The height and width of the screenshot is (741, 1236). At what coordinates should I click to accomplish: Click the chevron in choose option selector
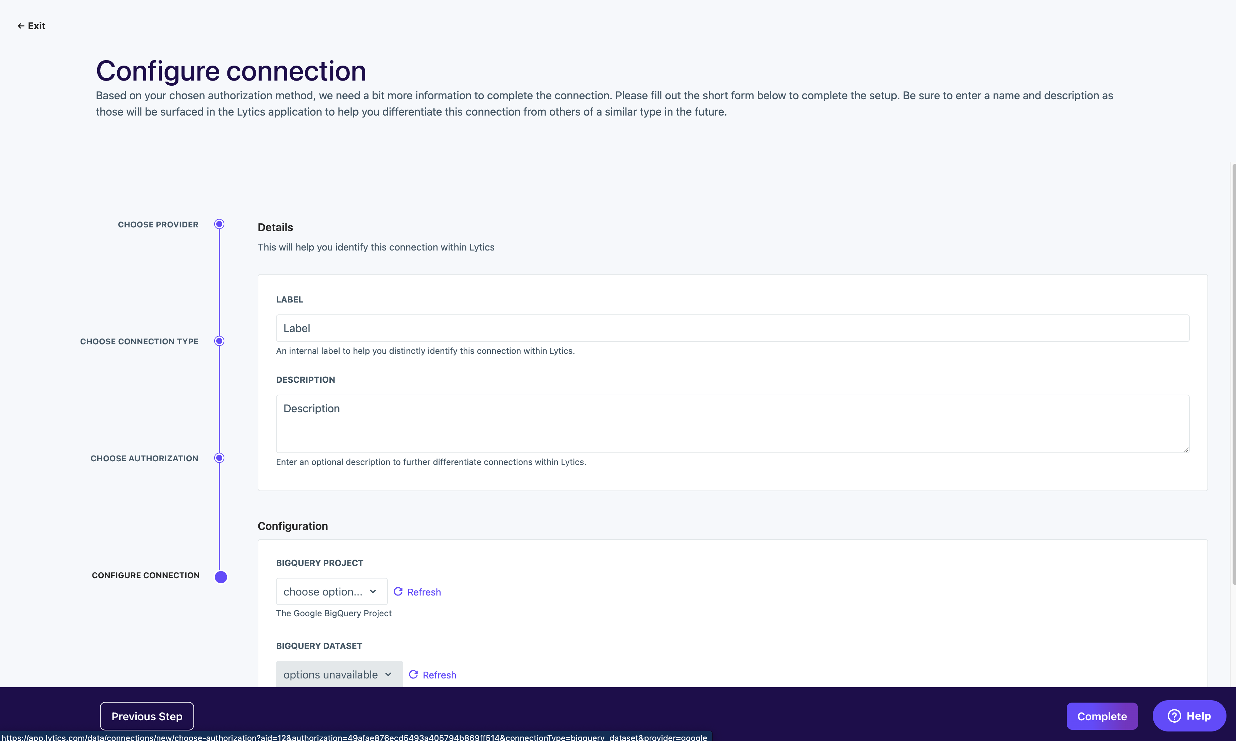tap(373, 592)
